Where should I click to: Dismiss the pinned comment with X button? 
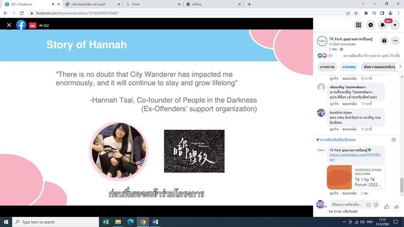pyautogui.click(x=393, y=140)
